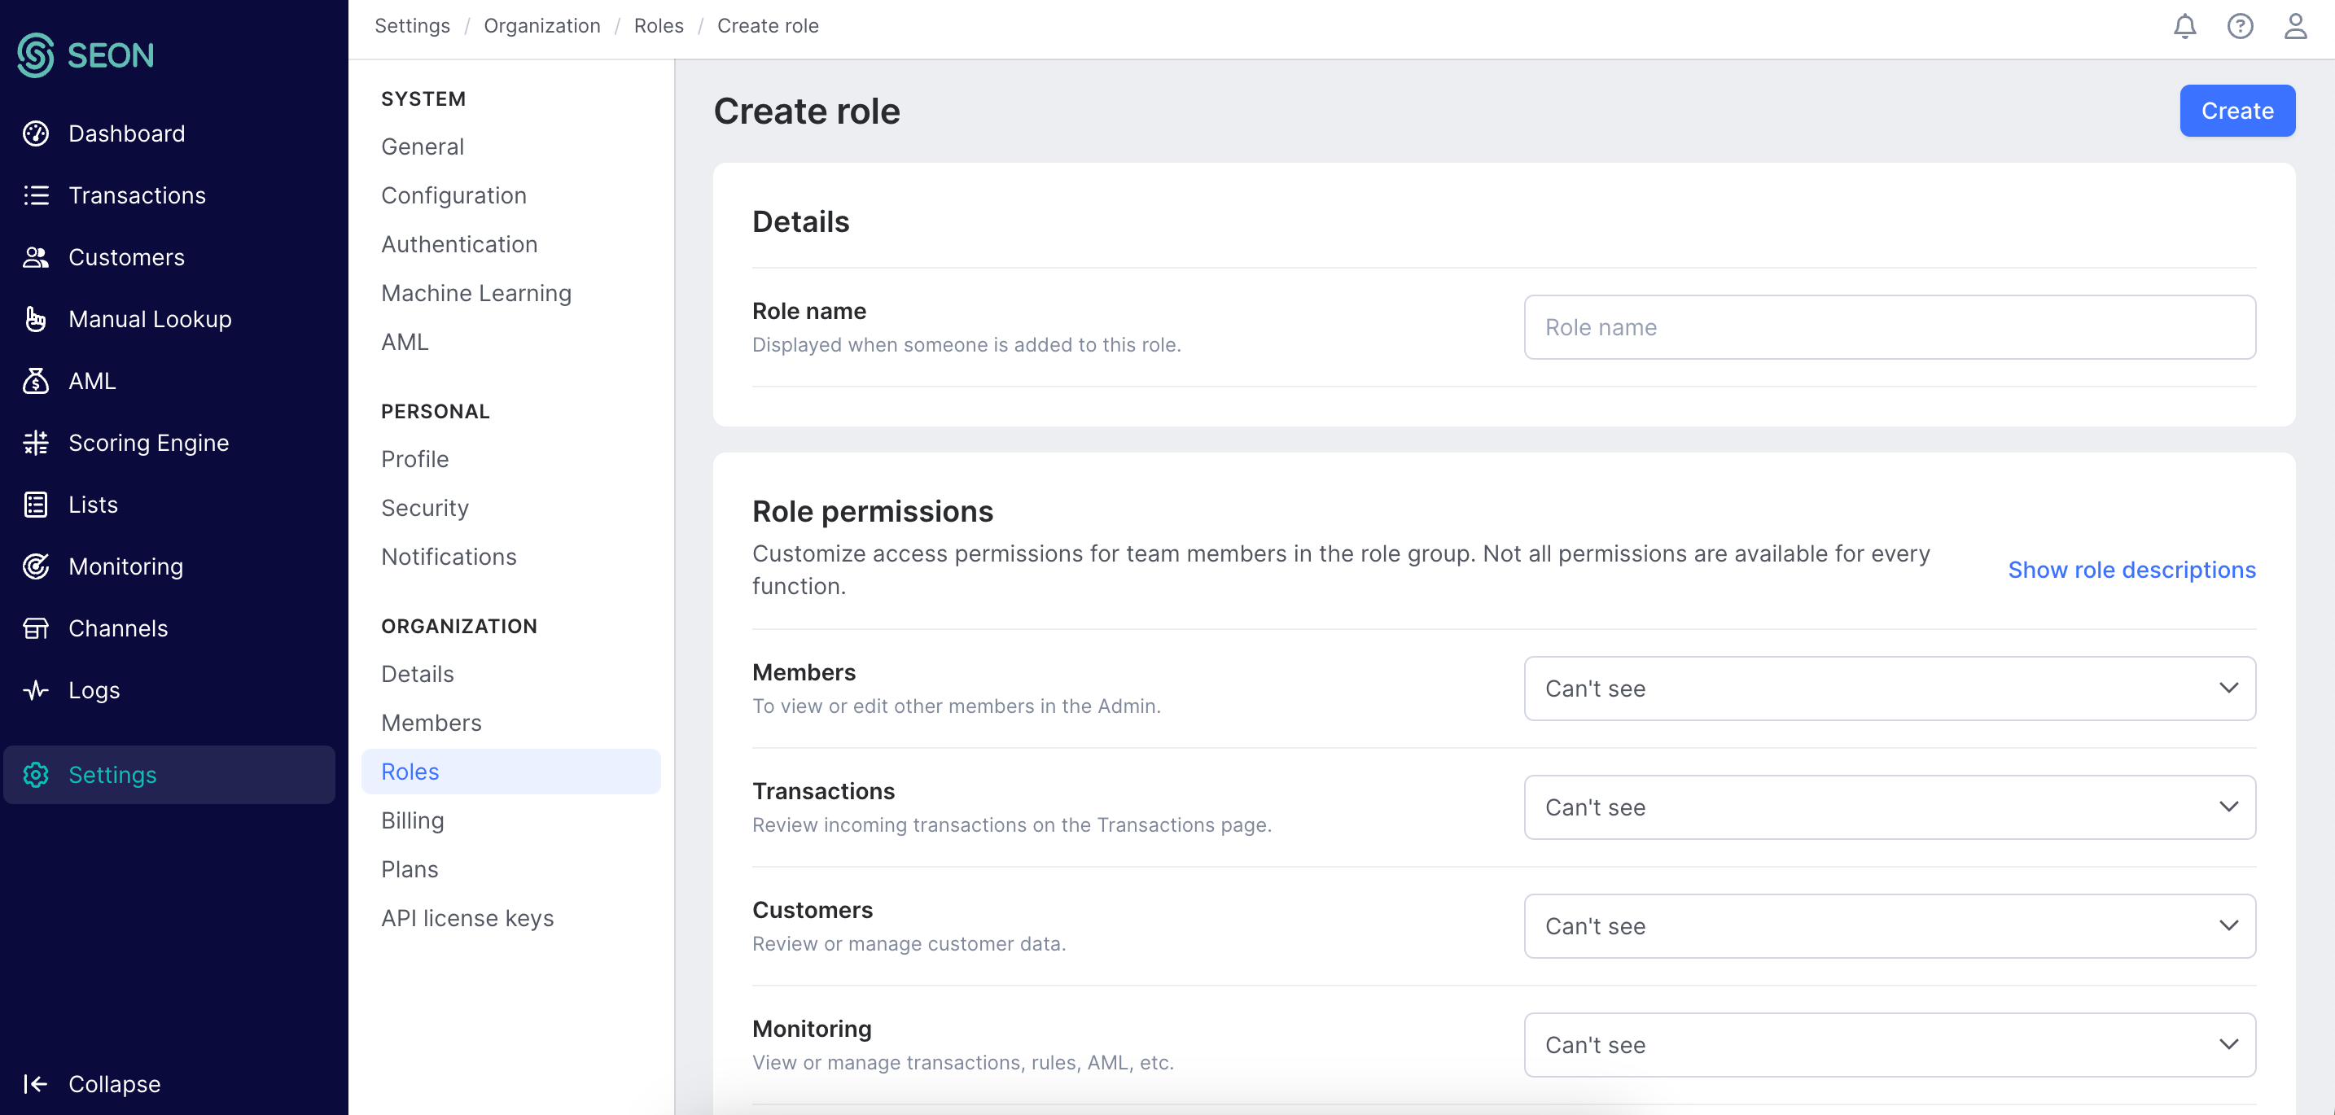Image resolution: width=2335 pixels, height=1115 pixels.
Task: Click the Collapse sidebar arrow icon
Action: (x=37, y=1084)
